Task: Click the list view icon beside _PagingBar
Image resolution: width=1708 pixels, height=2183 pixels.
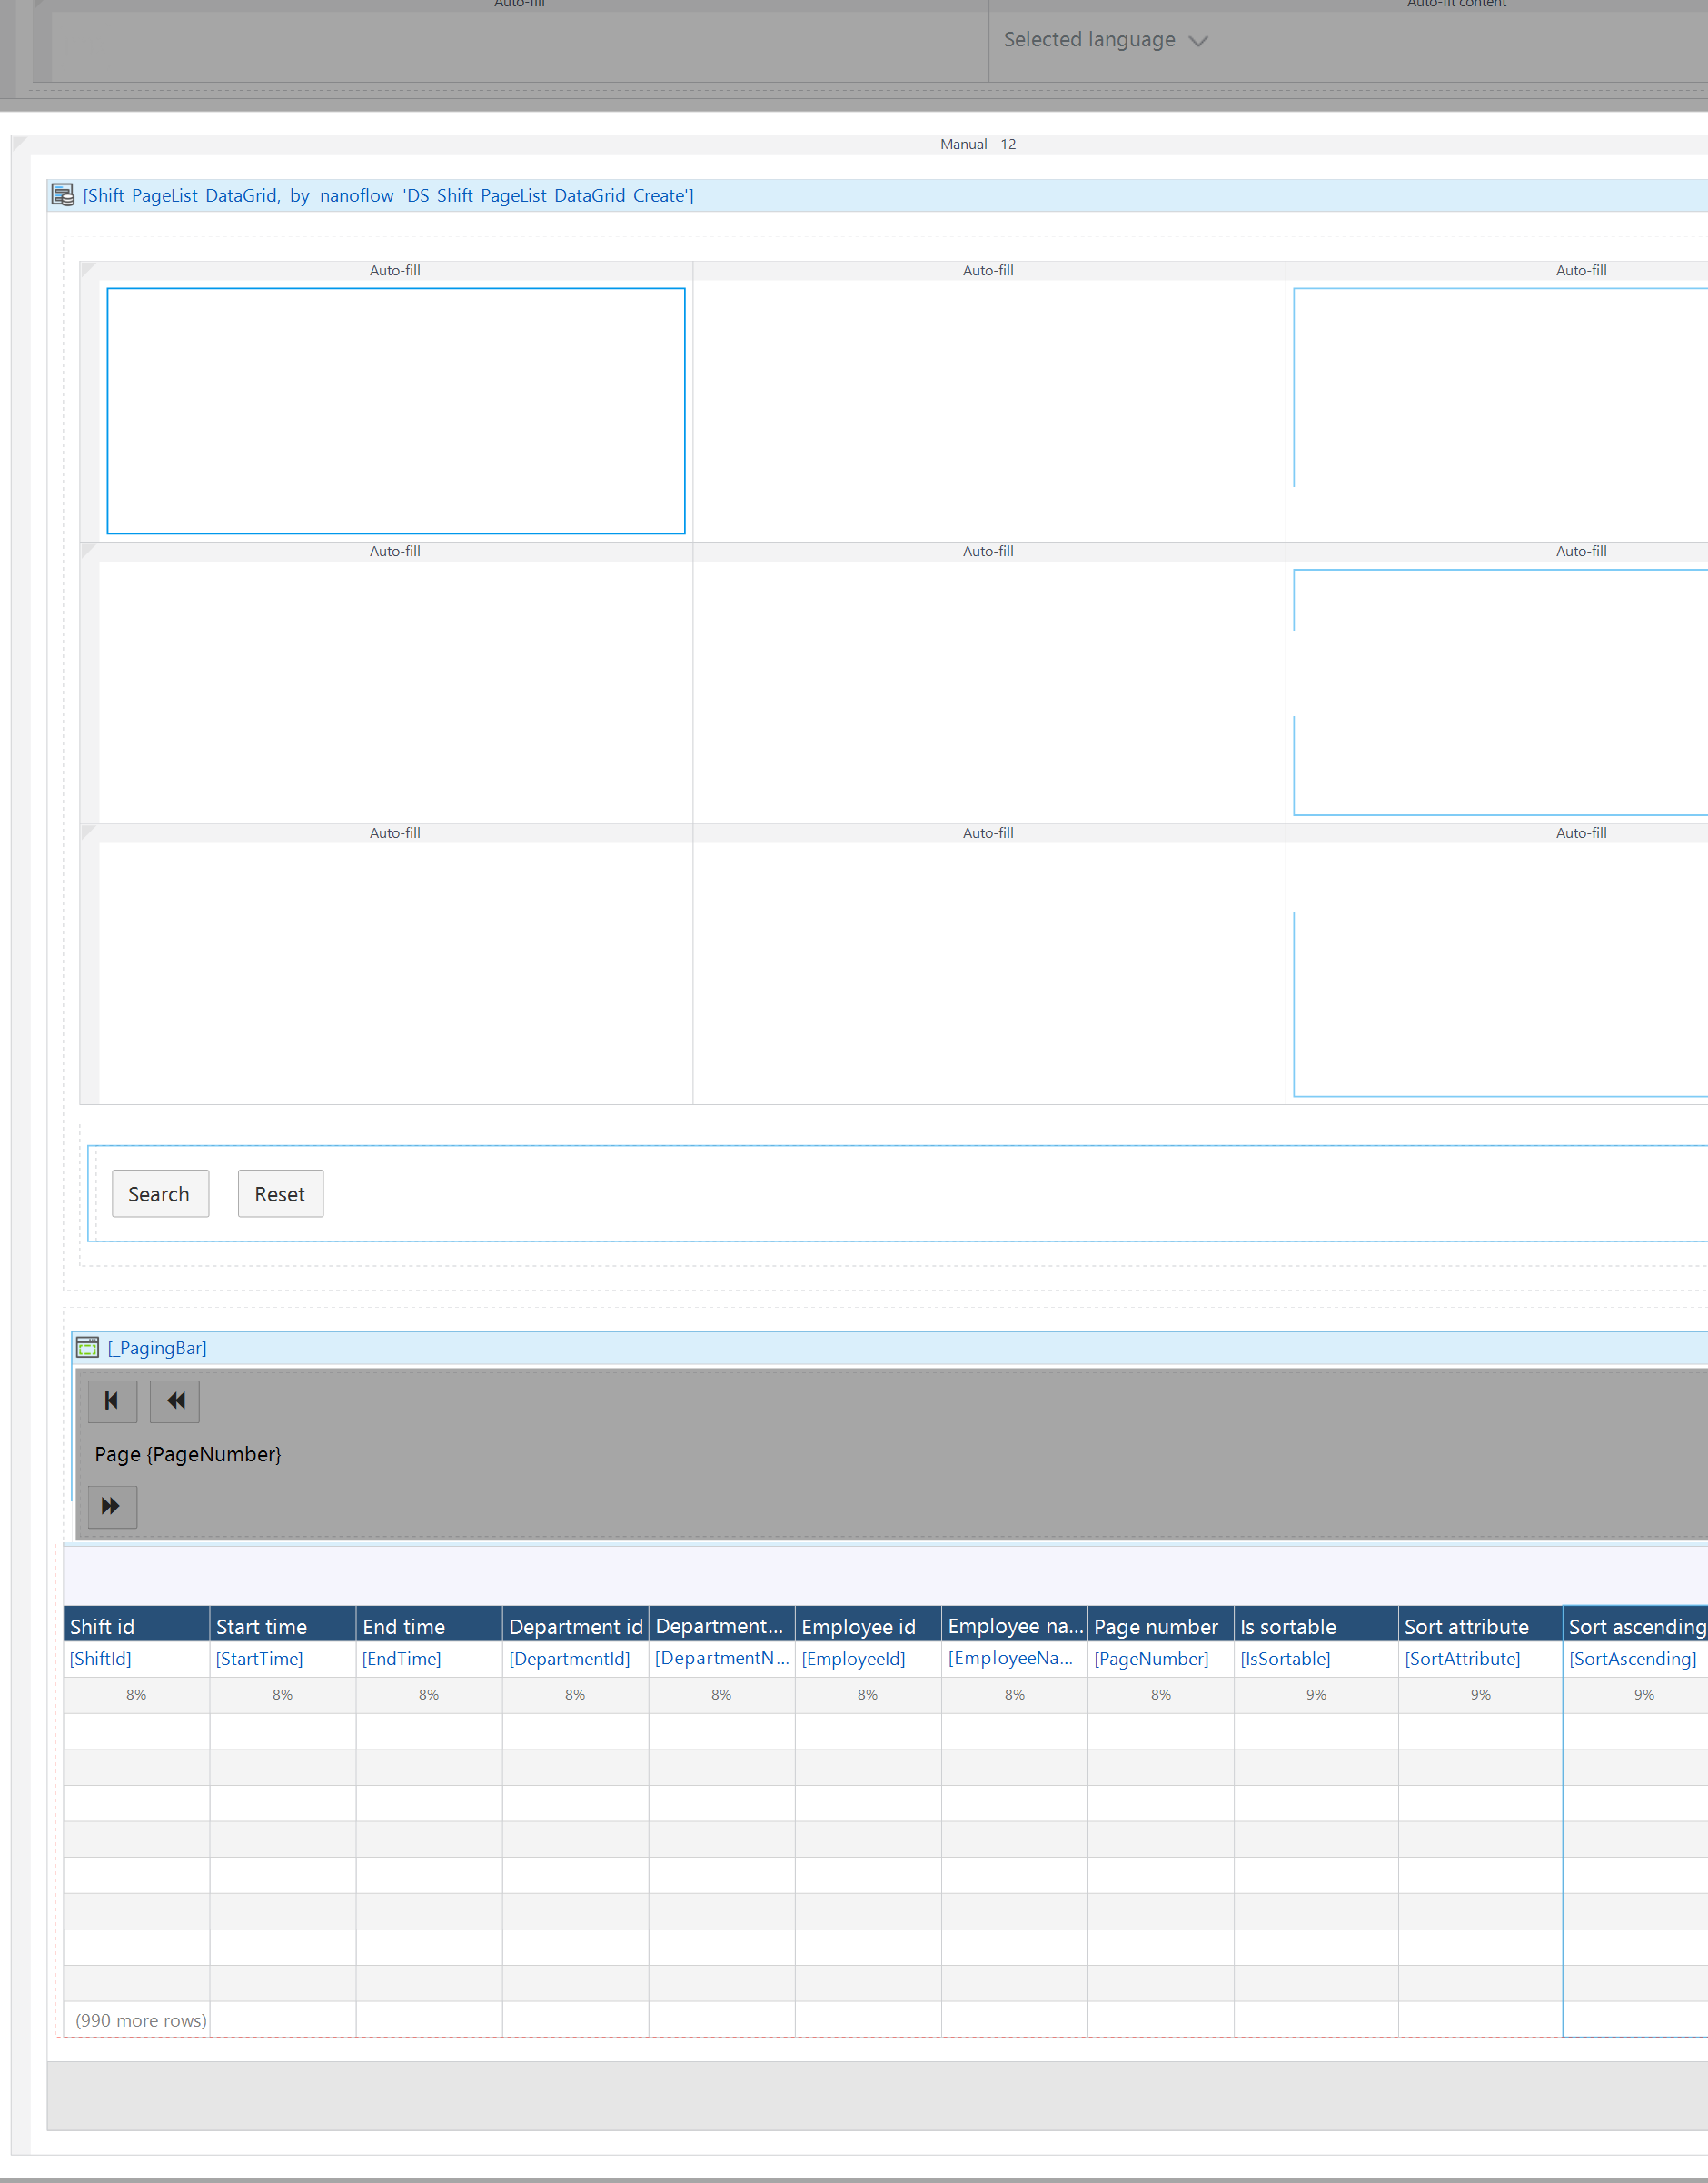Action: click(88, 1348)
